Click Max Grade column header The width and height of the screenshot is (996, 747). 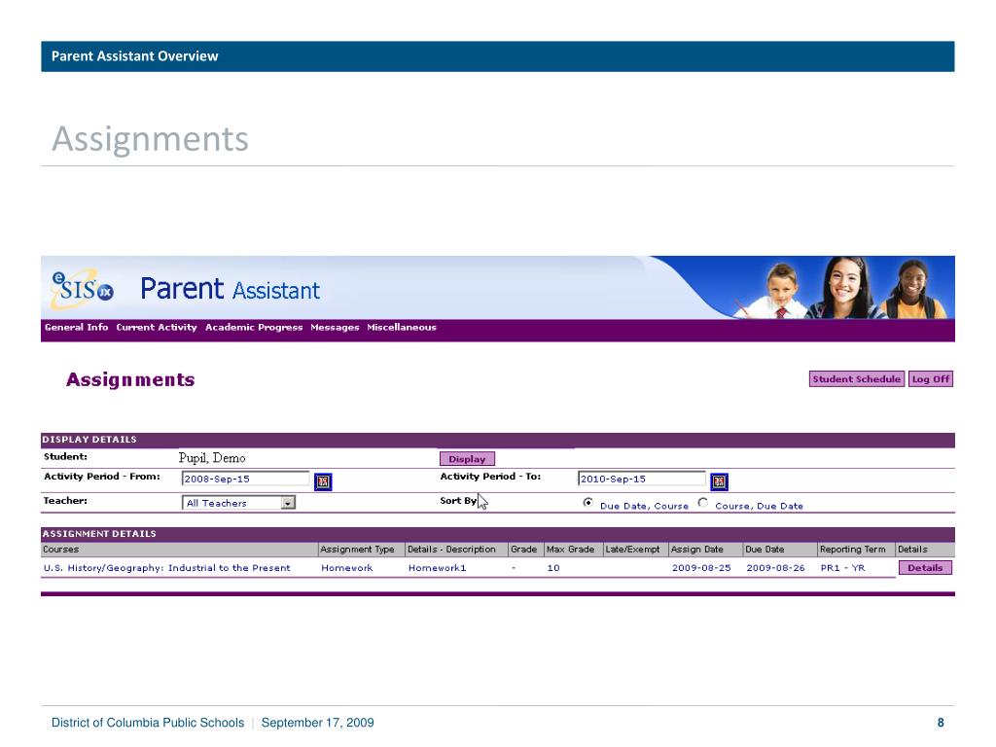point(574,550)
